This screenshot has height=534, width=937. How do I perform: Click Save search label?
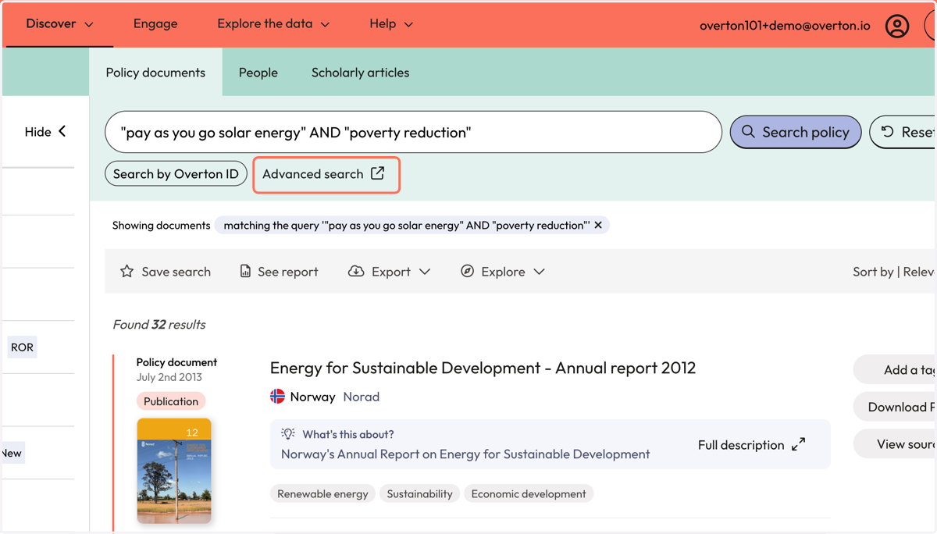coord(176,272)
